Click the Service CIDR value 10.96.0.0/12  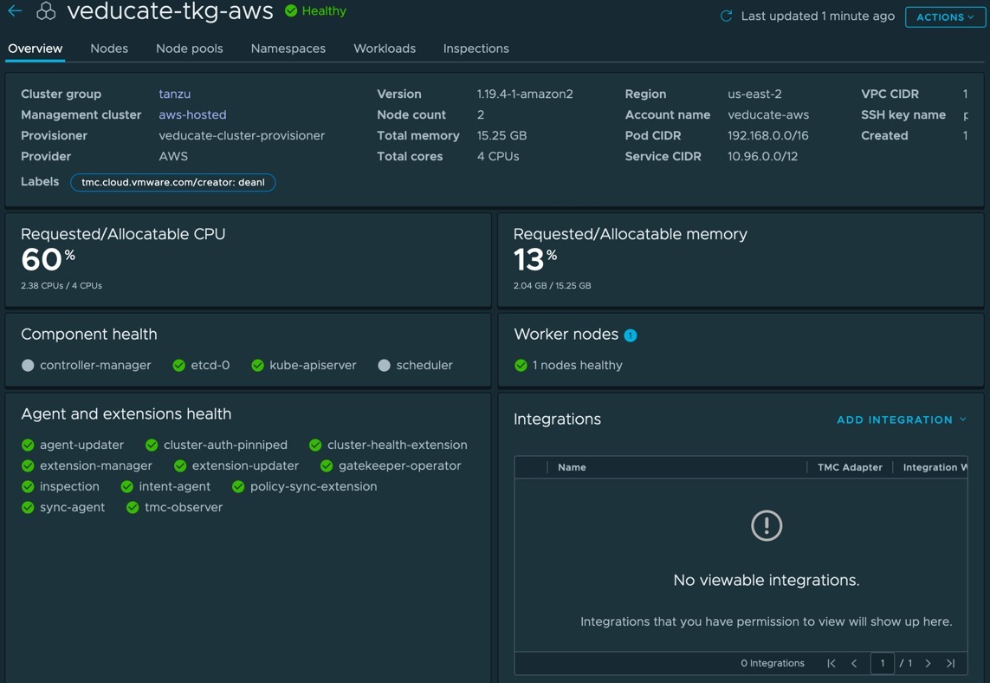[x=763, y=157]
